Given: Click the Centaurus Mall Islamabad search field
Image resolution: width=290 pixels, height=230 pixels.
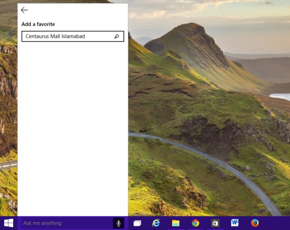Looking at the screenshot, I should tap(73, 37).
